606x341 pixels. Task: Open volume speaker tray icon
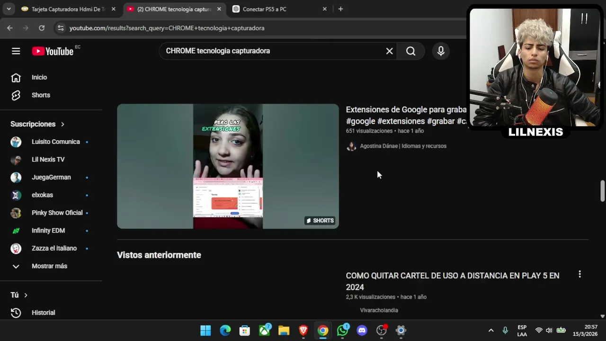549,331
